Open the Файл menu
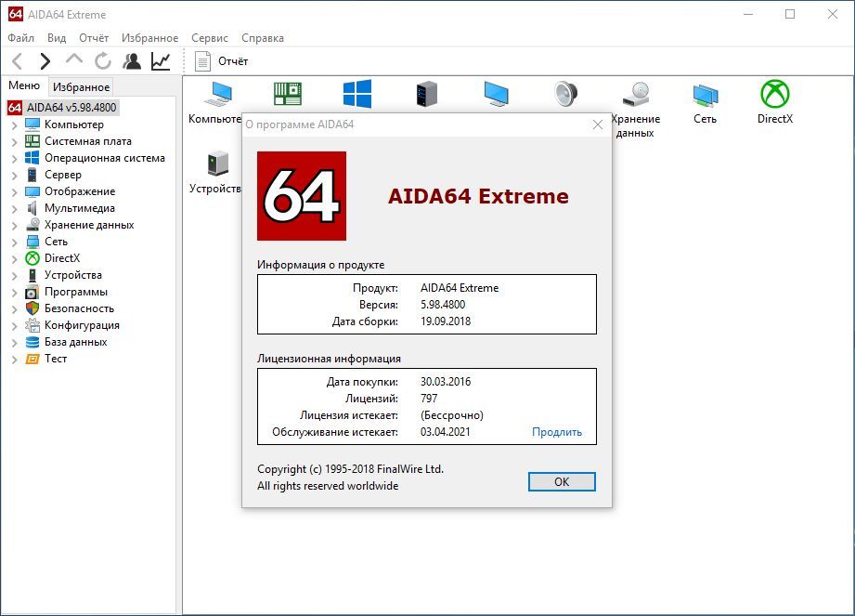This screenshot has width=855, height=616. [x=20, y=38]
